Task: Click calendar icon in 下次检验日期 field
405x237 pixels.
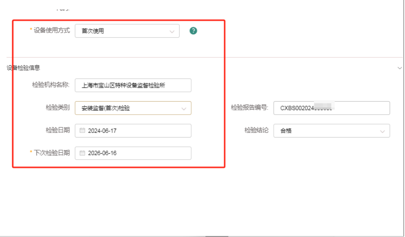Action: tap(82, 153)
